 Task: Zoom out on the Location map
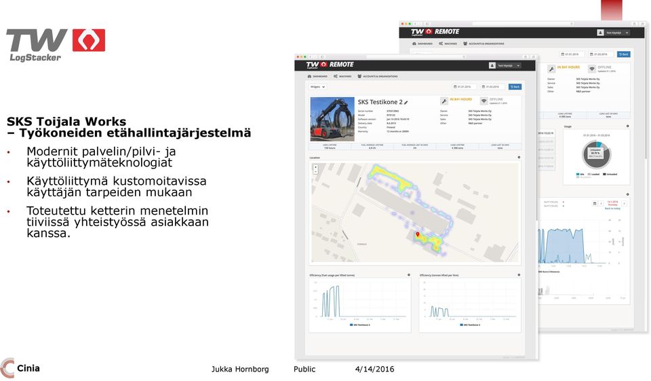[x=315, y=171]
